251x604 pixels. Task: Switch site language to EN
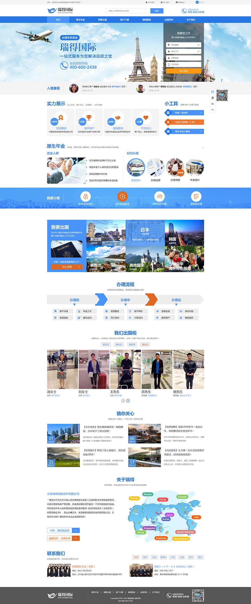200,2
